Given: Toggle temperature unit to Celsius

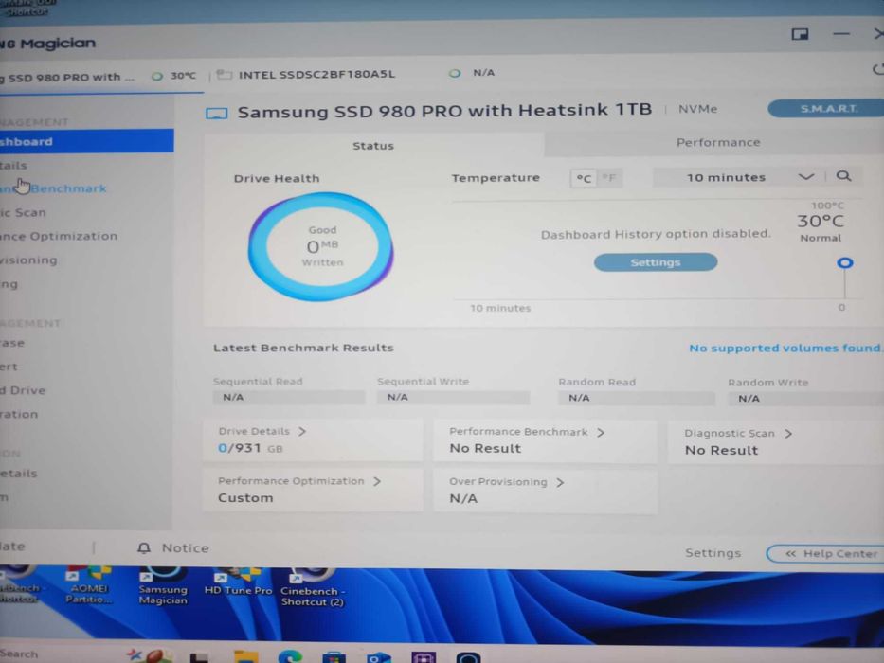Looking at the screenshot, I should (584, 178).
